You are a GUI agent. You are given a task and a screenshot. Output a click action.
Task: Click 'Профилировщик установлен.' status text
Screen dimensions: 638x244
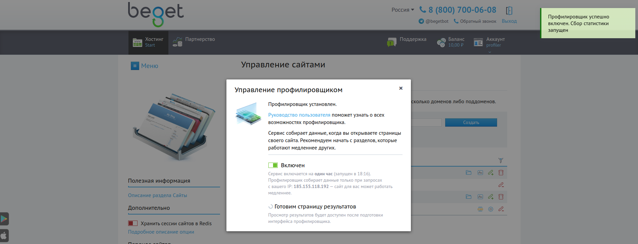302,104
